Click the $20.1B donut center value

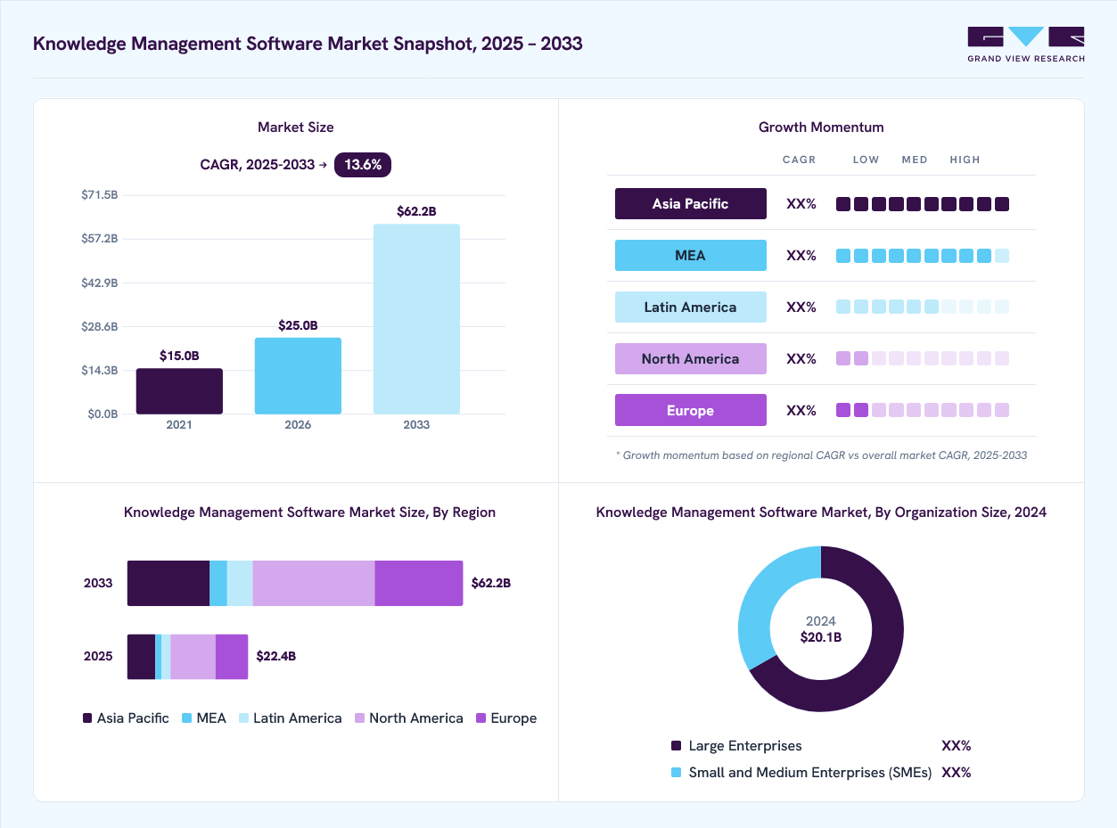click(x=821, y=637)
